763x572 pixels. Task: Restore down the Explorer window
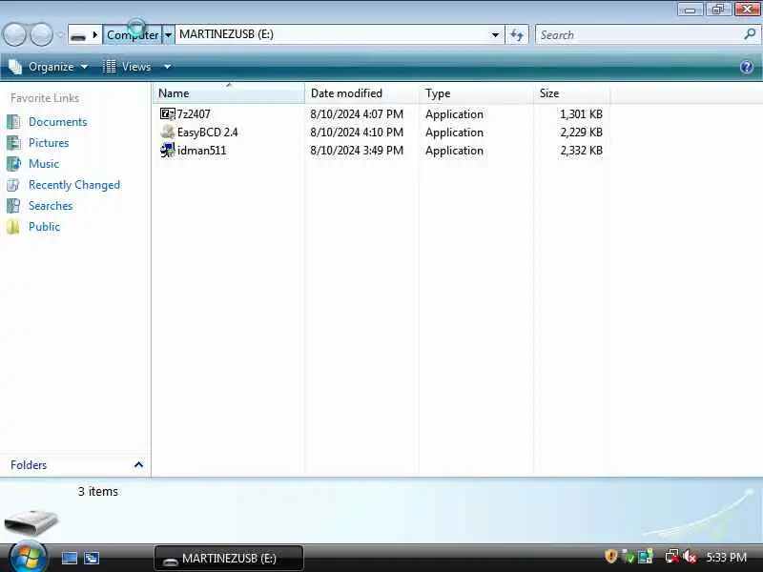pyautogui.click(x=718, y=9)
